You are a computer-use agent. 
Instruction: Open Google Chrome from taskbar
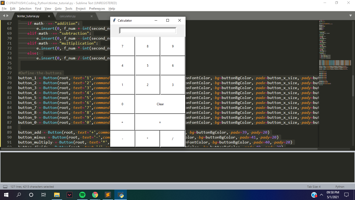coord(95,195)
